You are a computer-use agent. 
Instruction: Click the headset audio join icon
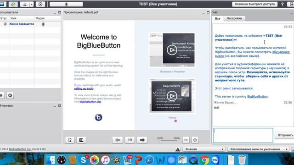pyautogui.click(x=13, y=4)
